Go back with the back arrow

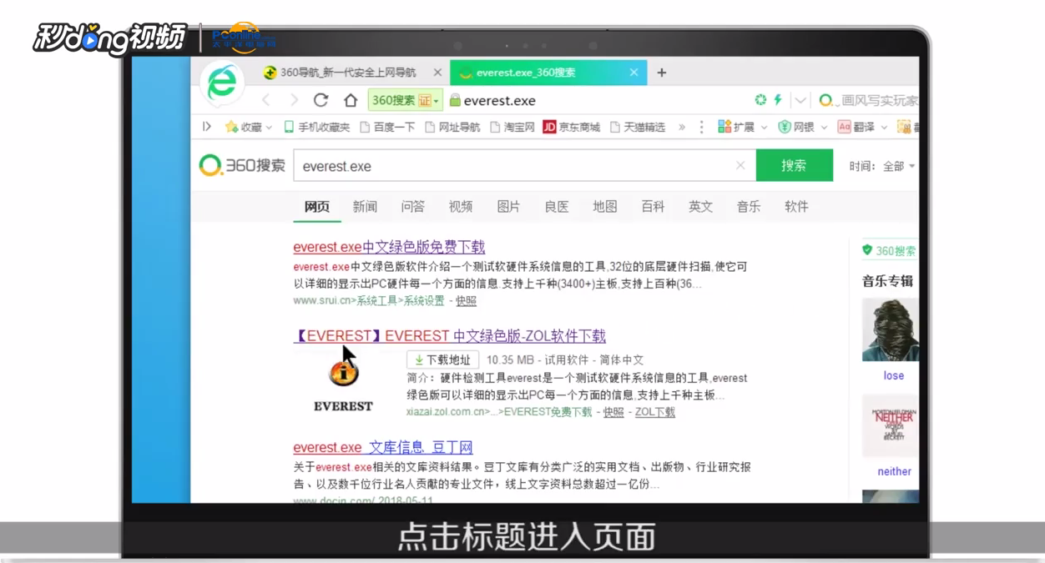pos(266,100)
